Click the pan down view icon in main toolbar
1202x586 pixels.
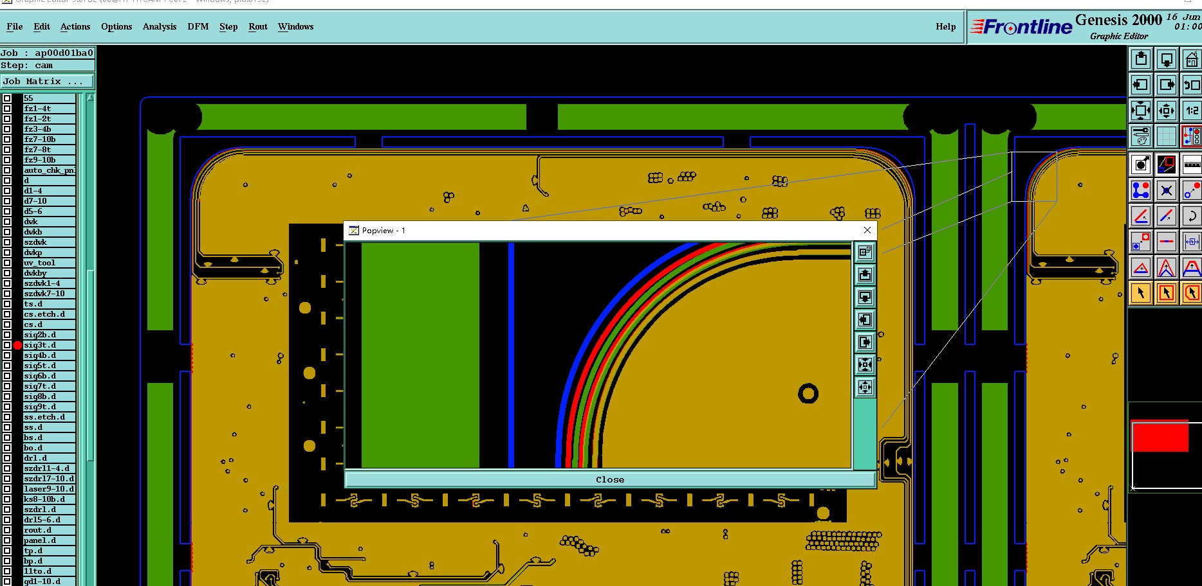tap(1167, 60)
